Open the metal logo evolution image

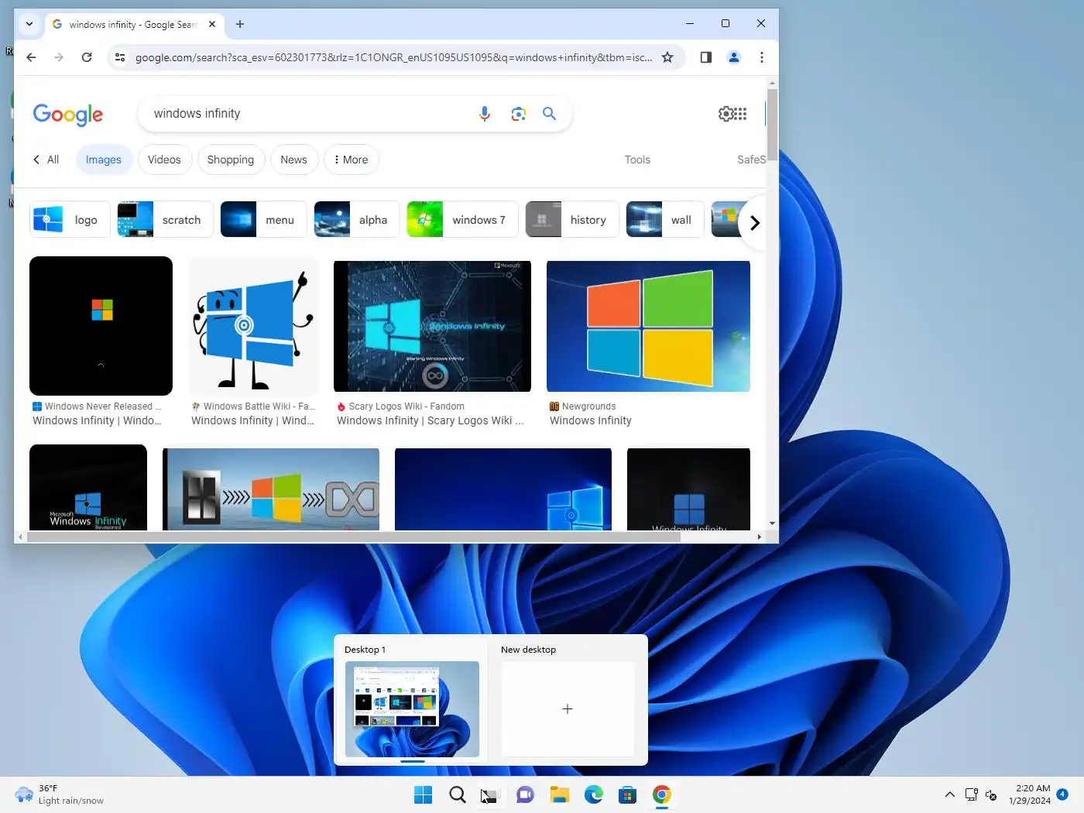pyautogui.click(x=271, y=489)
